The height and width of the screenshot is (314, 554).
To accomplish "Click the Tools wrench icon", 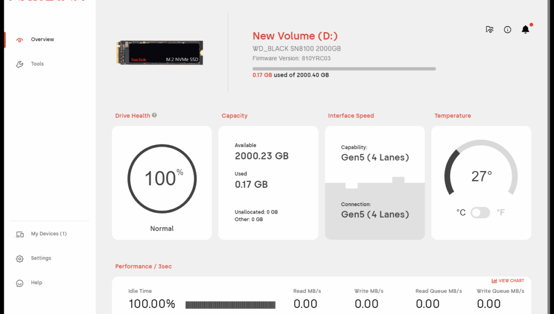I will [20, 64].
